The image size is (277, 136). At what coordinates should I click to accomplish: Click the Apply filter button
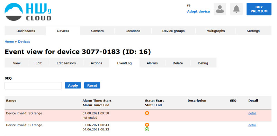pos(73,85)
